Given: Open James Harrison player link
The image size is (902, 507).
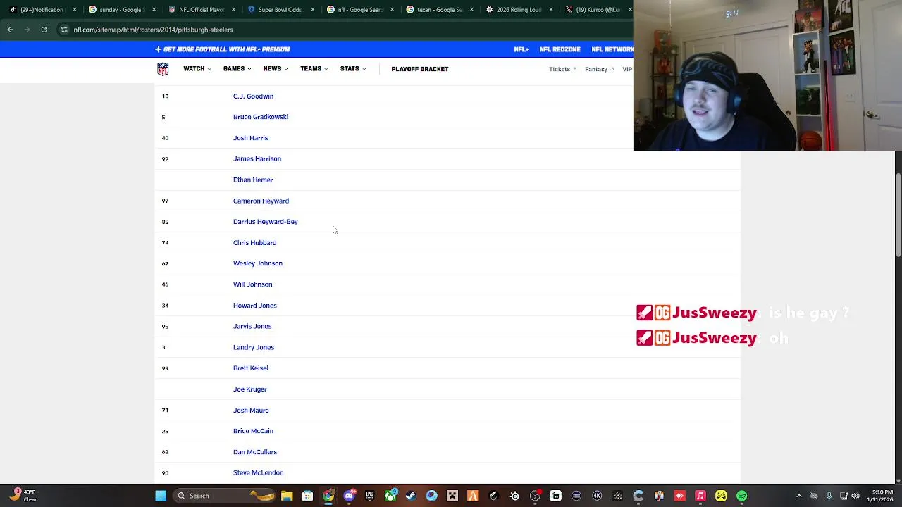Looking at the screenshot, I should 257,158.
